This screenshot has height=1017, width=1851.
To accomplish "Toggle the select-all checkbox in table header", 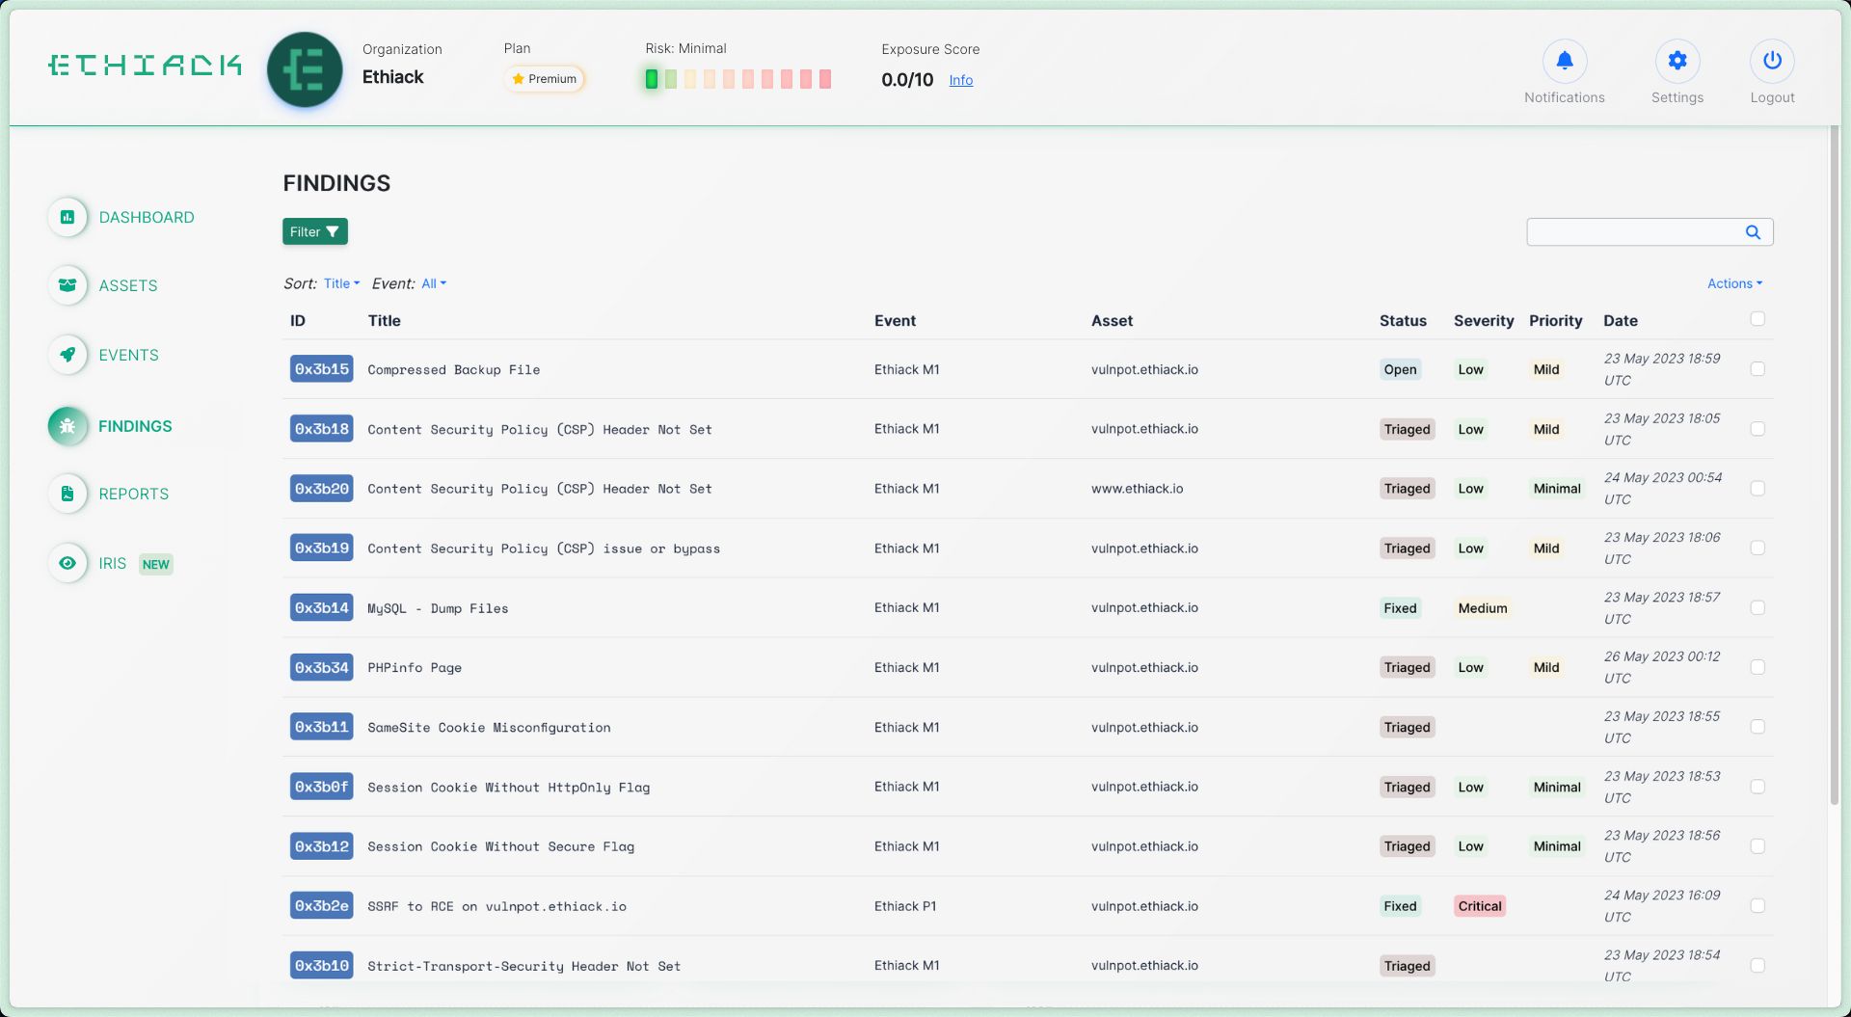I will (x=1757, y=319).
